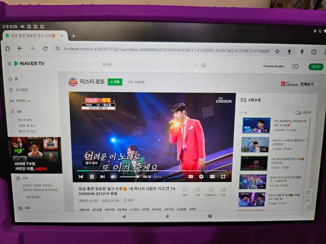Activate the microphone voice search icon

pyautogui.click(x=302, y=52)
